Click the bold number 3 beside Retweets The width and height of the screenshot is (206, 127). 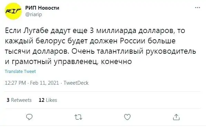click(8, 100)
